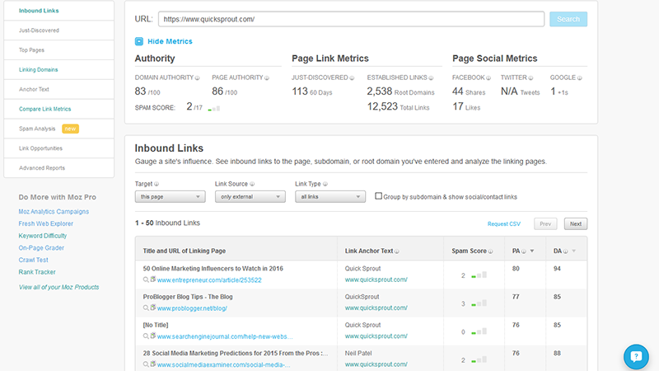Click View all of your Moz Products
The width and height of the screenshot is (659, 371).
click(58, 287)
